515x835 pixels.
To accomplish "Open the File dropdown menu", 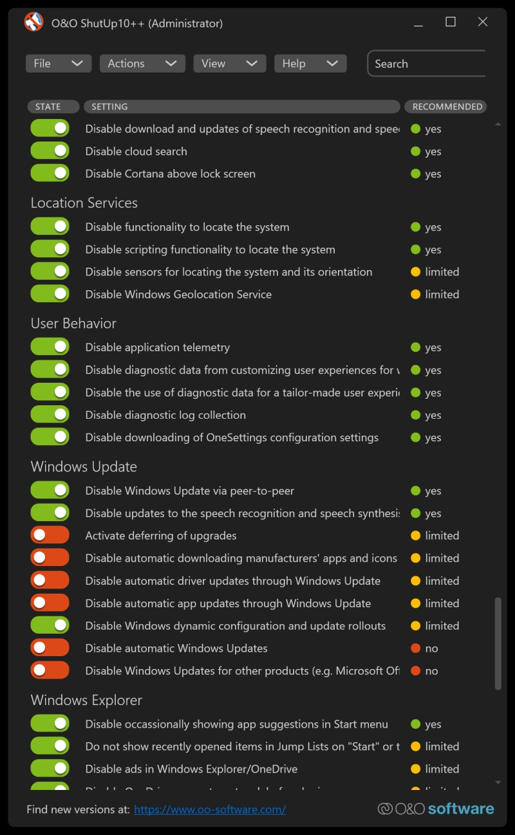I will pos(58,64).
